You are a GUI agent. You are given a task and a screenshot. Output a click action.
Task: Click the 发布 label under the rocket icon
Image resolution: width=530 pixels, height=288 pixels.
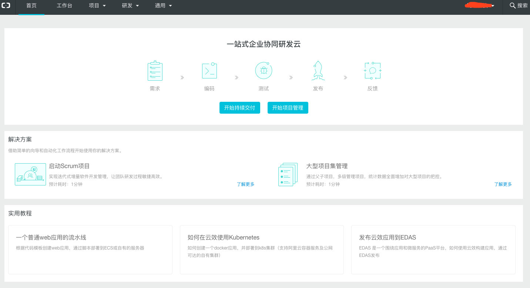point(318,89)
